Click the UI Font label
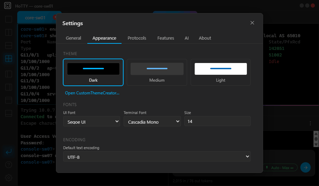 [x=69, y=113]
